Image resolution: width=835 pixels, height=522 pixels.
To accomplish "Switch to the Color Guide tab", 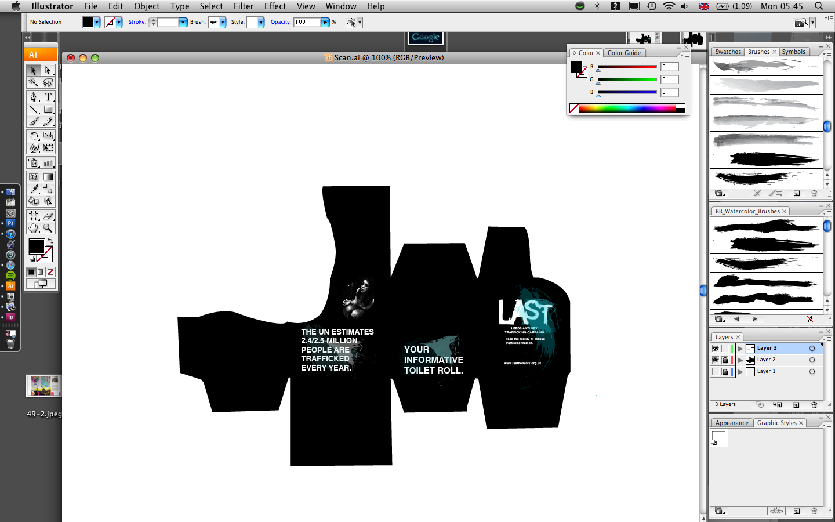I will (625, 53).
